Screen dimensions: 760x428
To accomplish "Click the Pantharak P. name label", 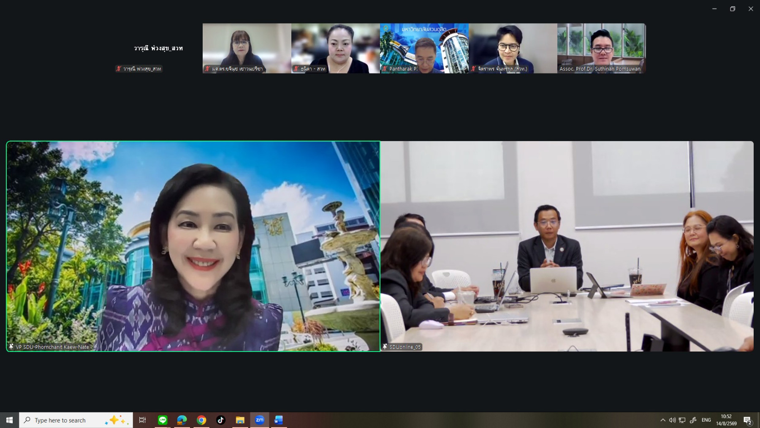I will tap(403, 69).
